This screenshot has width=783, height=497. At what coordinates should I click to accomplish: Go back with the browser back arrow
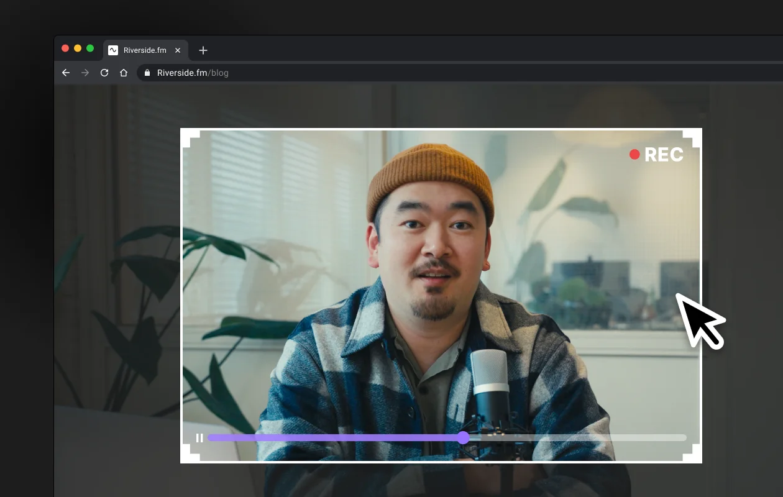66,73
